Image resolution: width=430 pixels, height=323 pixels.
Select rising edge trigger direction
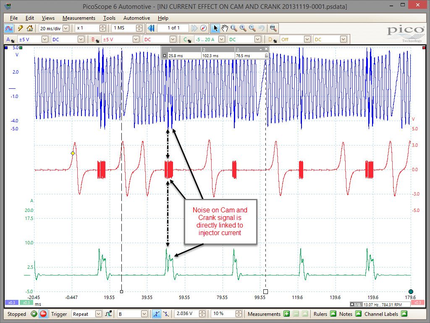pos(156,314)
